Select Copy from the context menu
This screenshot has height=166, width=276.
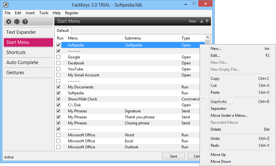[240, 79]
